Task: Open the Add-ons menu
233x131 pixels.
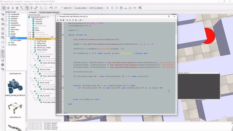Action: tap(38, 4)
